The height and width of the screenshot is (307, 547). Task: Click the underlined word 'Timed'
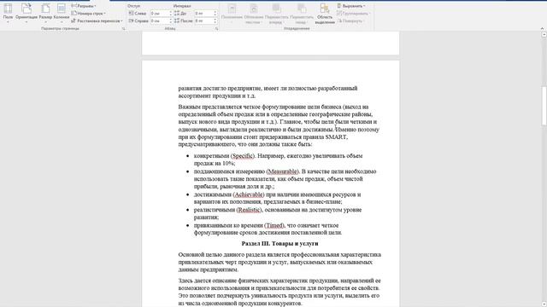tap(274, 225)
